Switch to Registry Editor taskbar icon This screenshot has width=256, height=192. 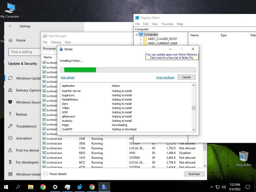click(x=80, y=187)
